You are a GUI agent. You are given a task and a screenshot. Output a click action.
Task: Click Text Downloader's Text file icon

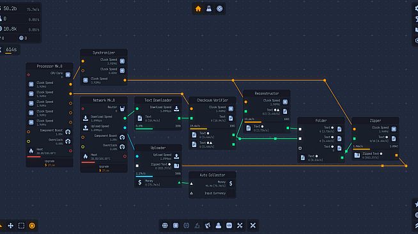[x=140, y=118]
